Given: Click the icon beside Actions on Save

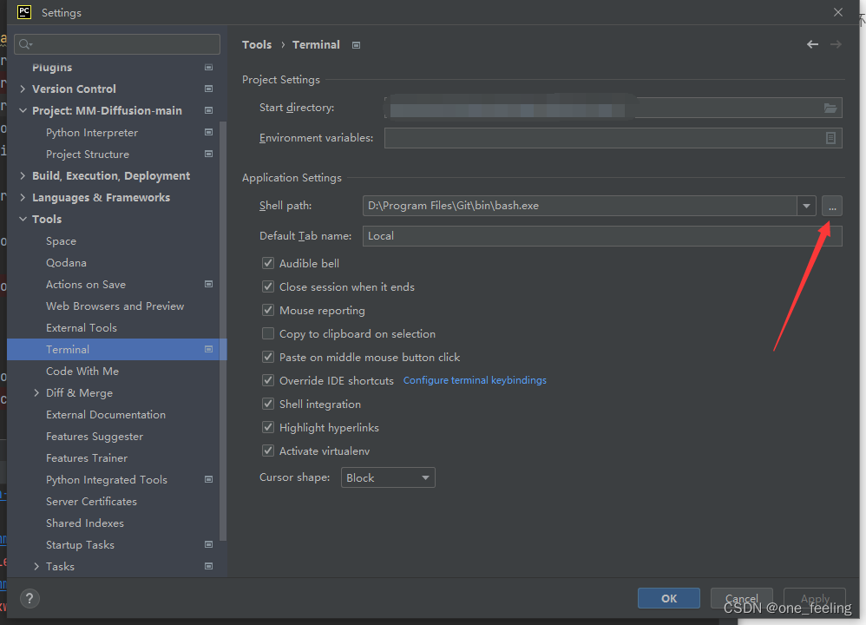Looking at the screenshot, I should click(209, 284).
